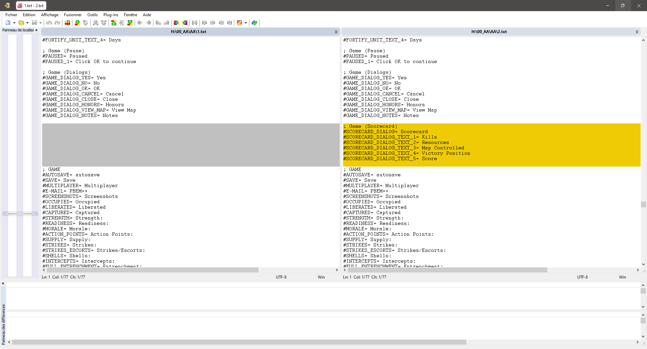Click the left pane horizontal scrollbar thumb

click(152, 270)
